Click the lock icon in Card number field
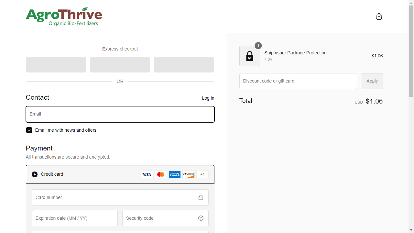The height and width of the screenshot is (233, 414). pos(201,197)
